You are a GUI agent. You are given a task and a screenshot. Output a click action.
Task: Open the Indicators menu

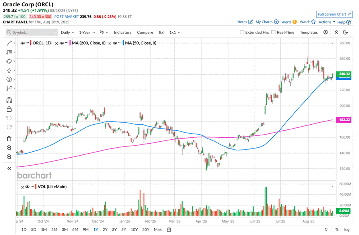tap(123, 33)
